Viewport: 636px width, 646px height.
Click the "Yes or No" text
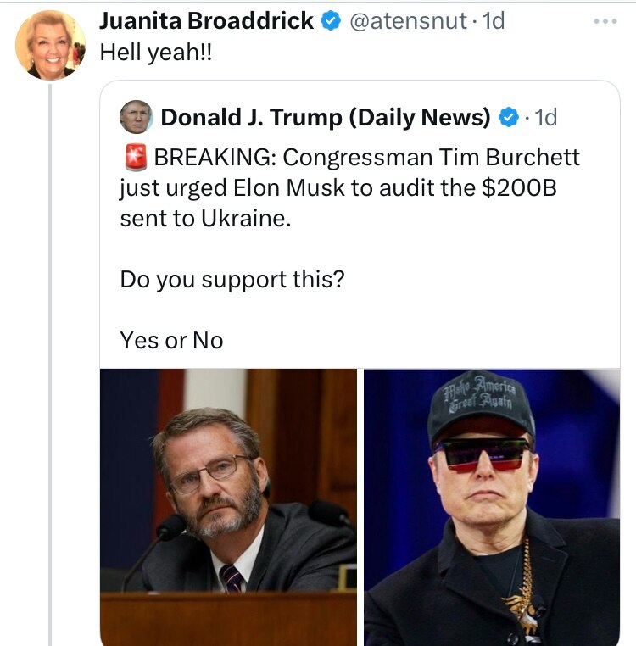click(172, 340)
